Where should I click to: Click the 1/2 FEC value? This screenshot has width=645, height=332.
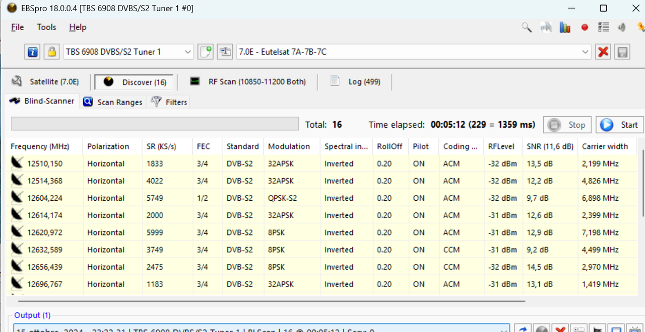[203, 198]
